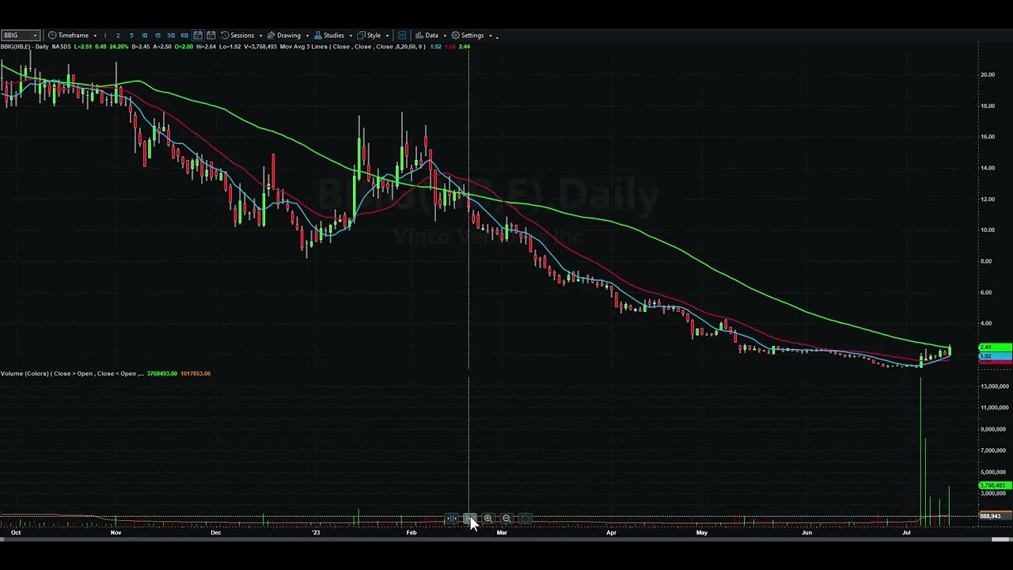Expand the Settings dropdown arrow
Image resolution: width=1013 pixels, height=570 pixels.
tap(491, 36)
